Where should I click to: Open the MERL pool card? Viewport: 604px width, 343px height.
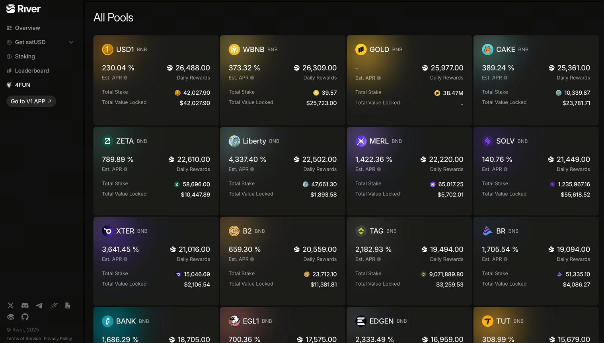point(409,171)
